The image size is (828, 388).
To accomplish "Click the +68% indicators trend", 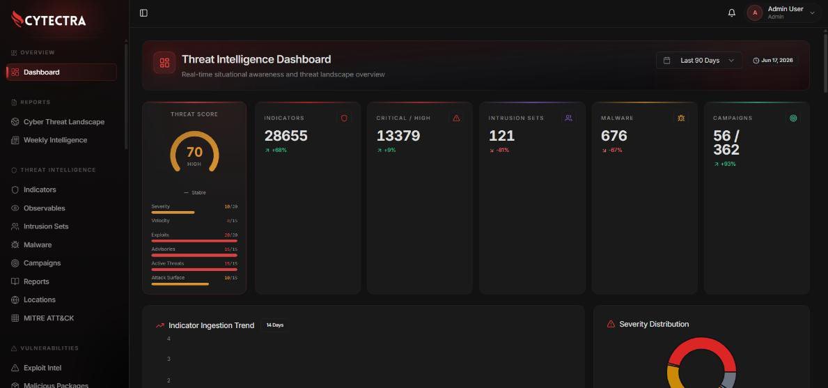I will pos(276,150).
